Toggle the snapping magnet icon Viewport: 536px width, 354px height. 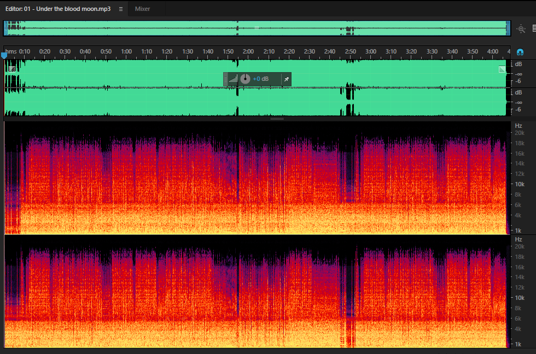[520, 52]
